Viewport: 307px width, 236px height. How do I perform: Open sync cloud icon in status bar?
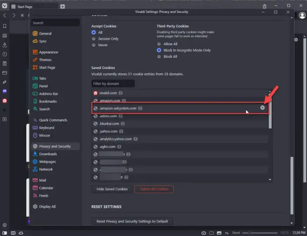[21, 233]
